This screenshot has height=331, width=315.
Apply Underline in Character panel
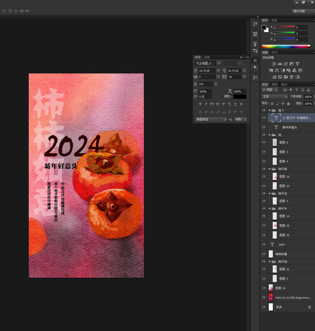[235, 104]
